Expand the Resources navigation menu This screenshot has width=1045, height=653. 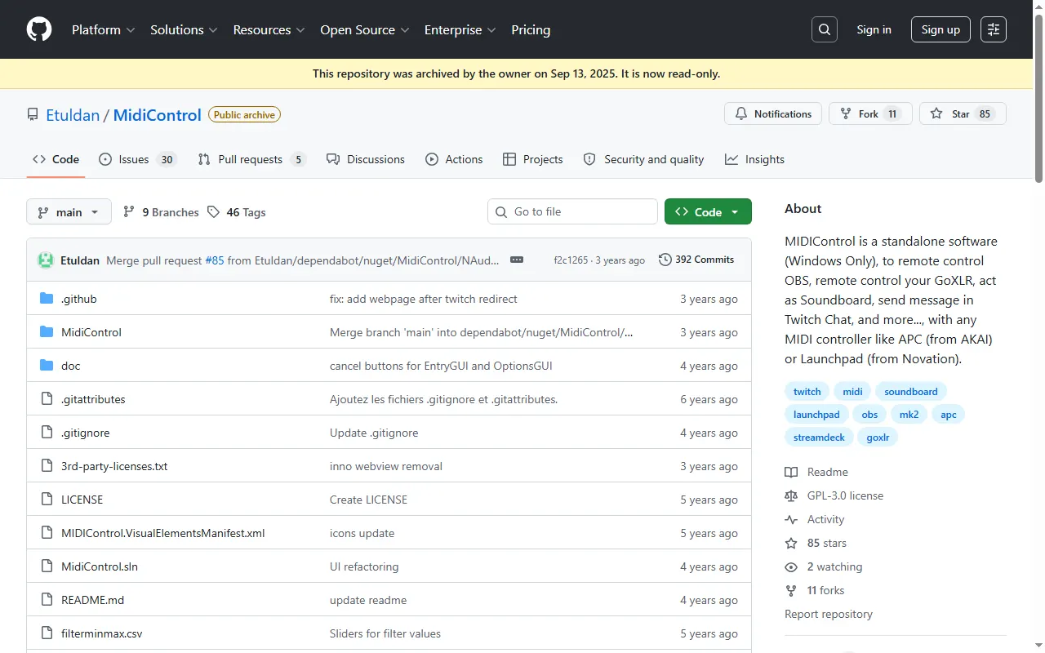[269, 29]
